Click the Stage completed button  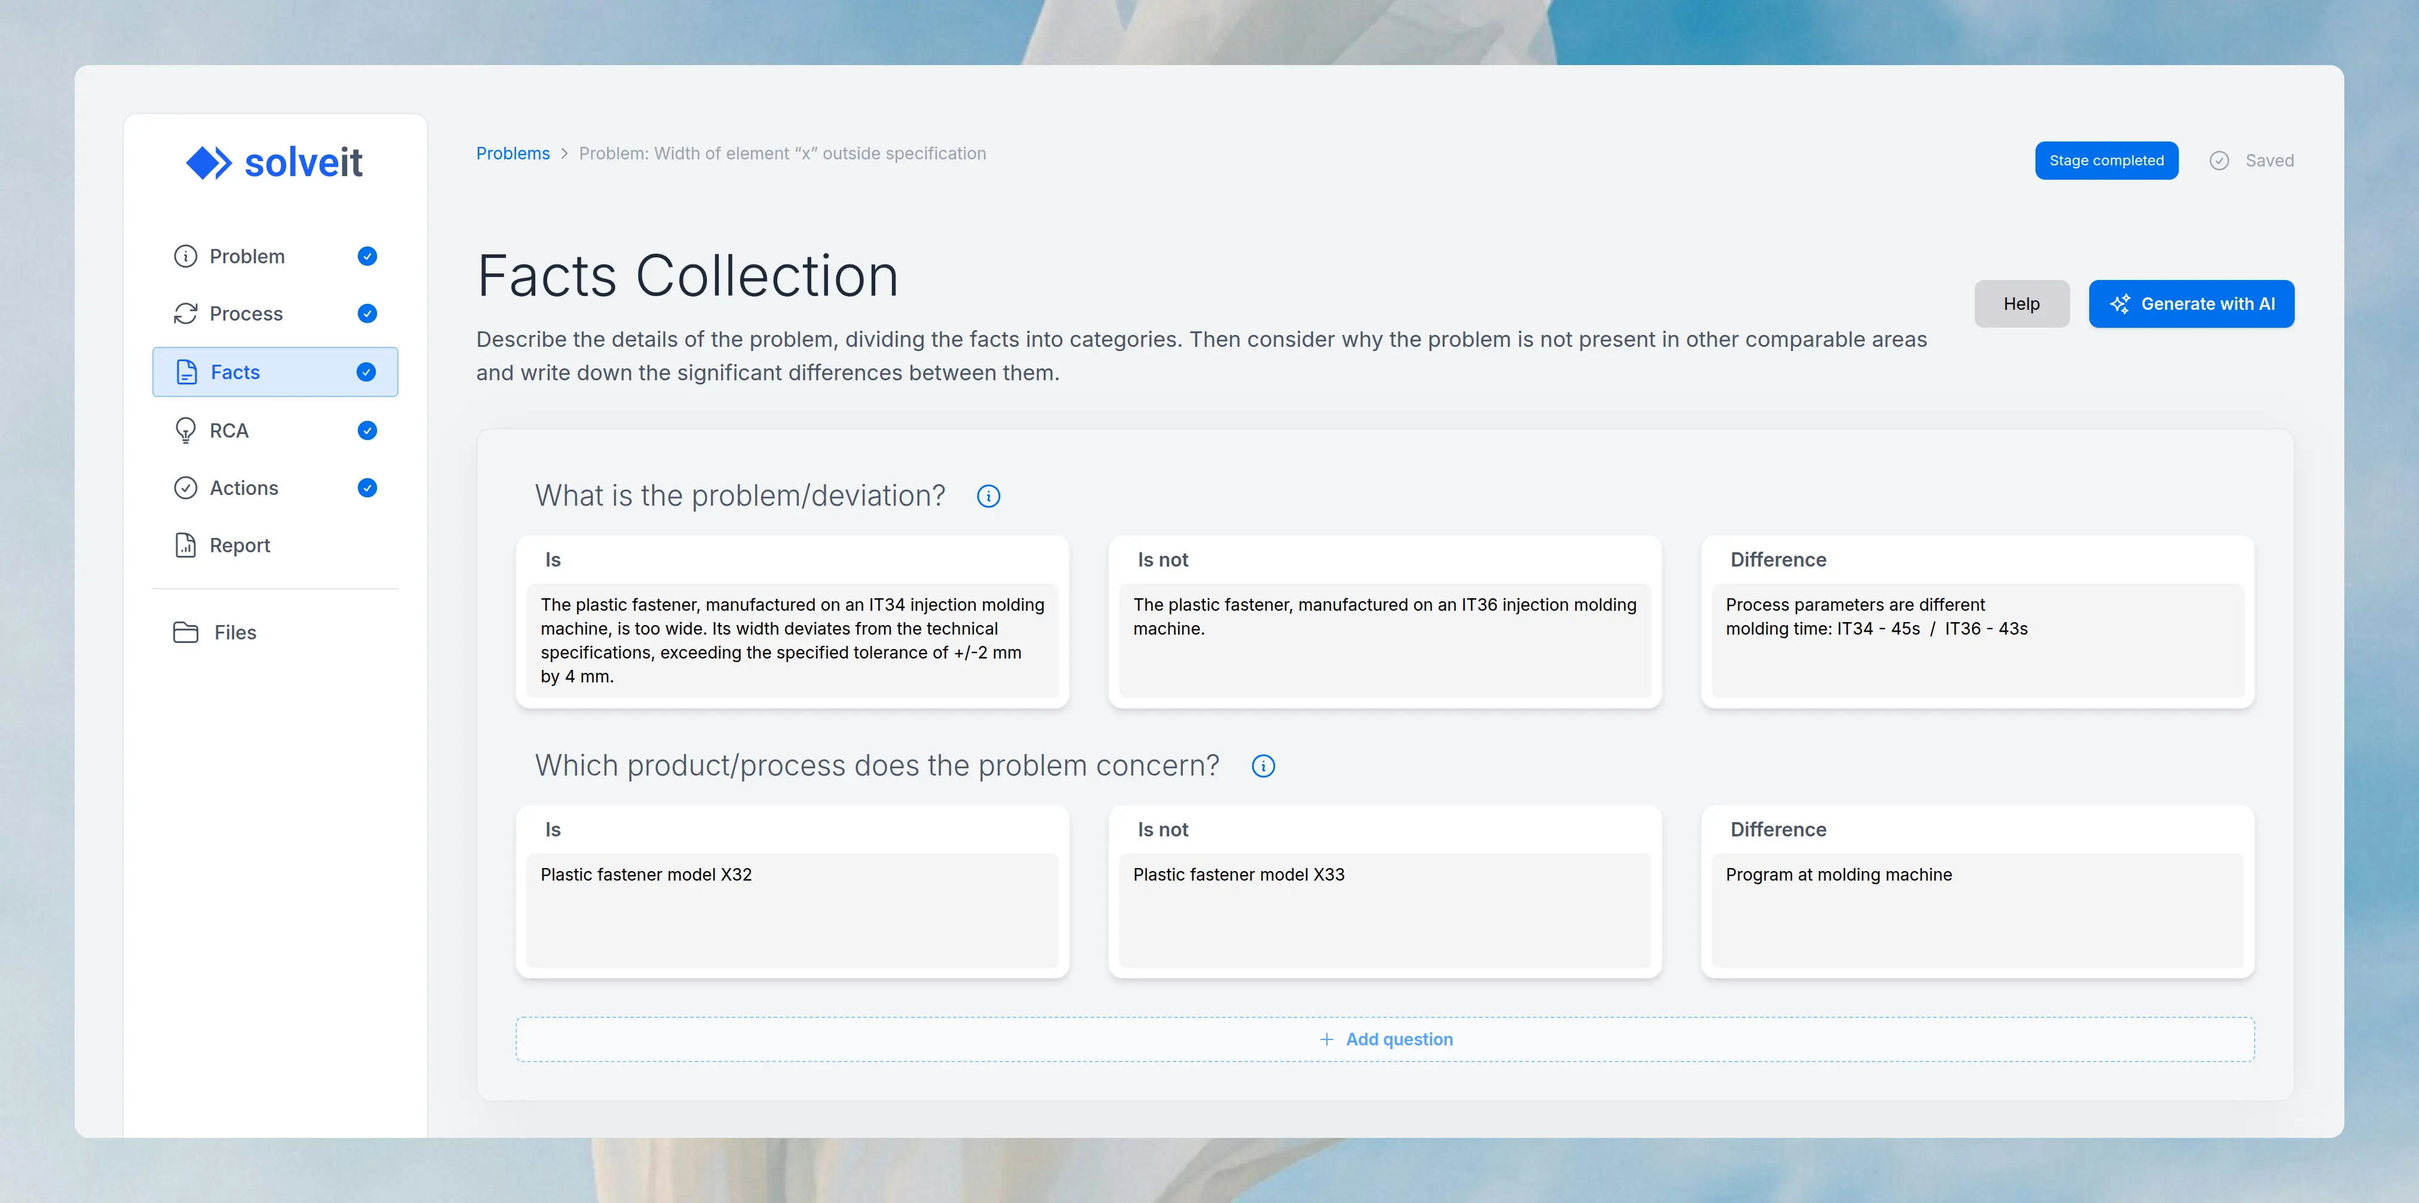tap(2105, 161)
